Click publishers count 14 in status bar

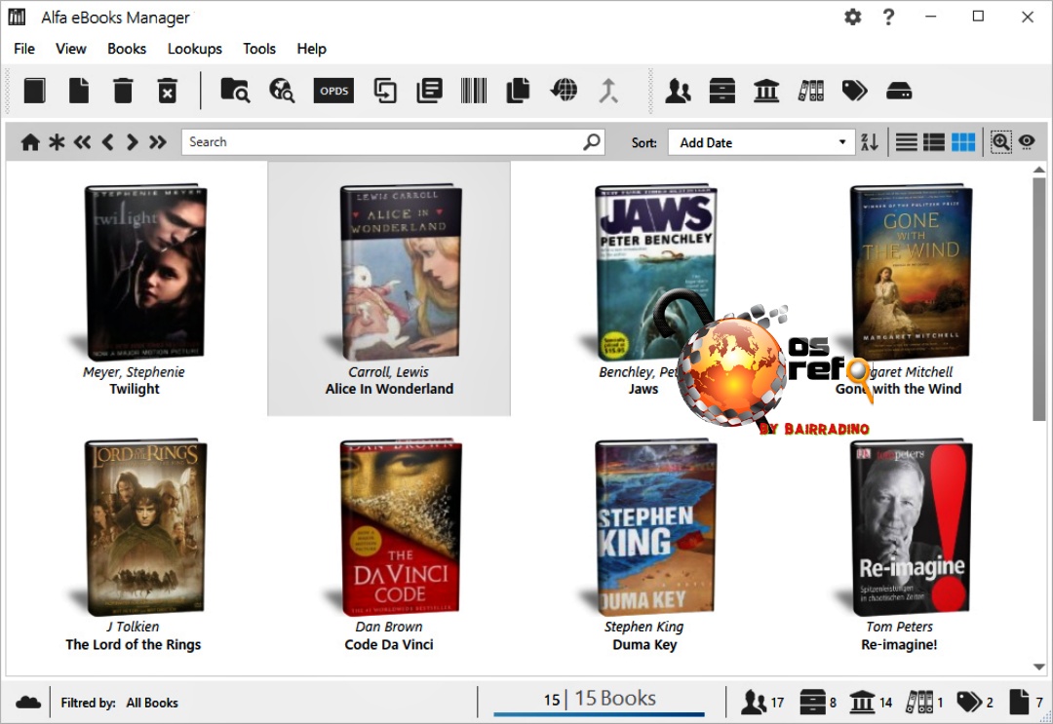click(x=871, y=703)
